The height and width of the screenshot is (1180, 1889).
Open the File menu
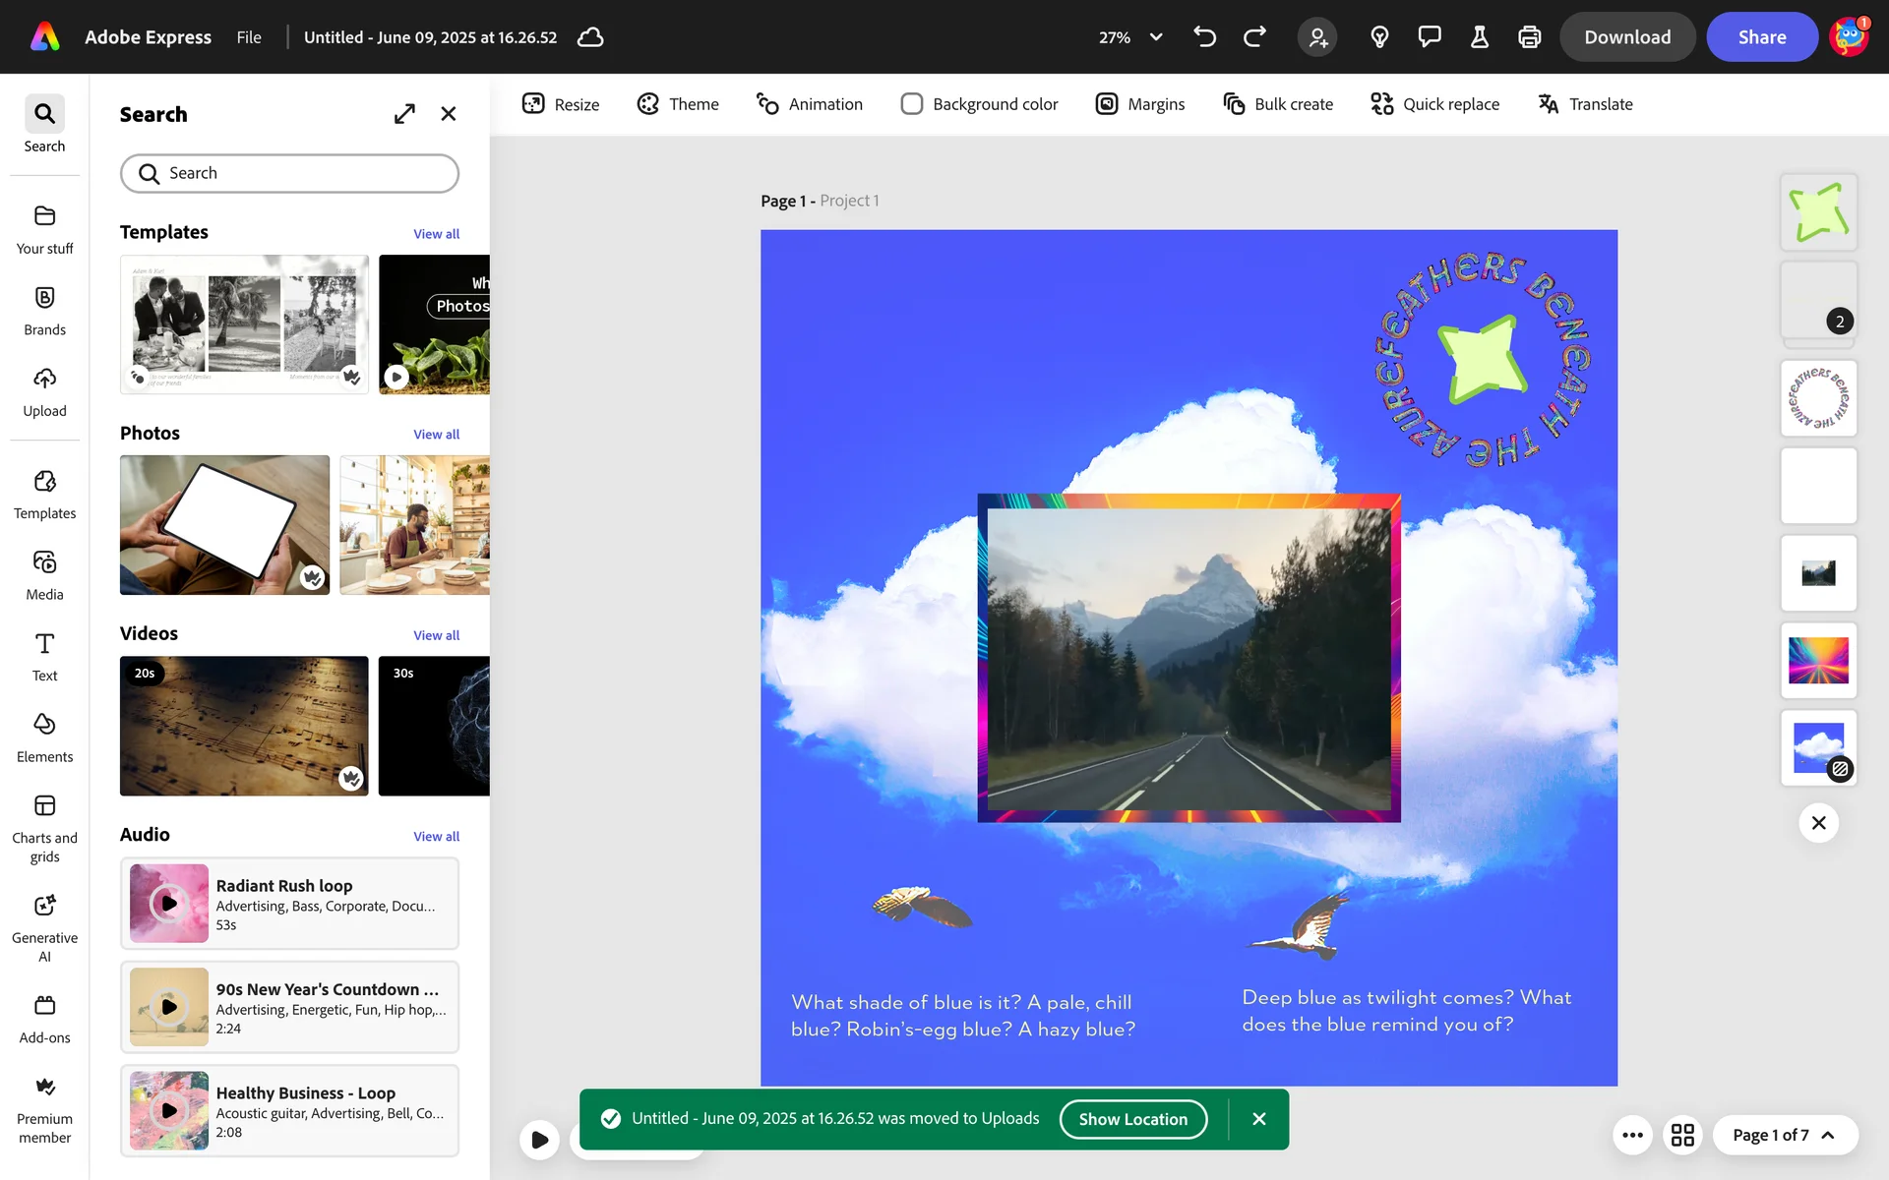(249, 37)
